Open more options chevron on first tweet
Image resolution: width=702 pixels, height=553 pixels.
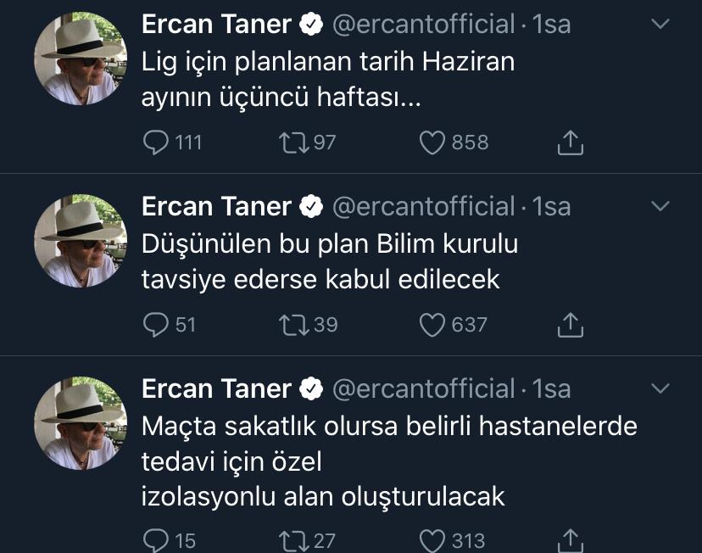tap(659, 24)
